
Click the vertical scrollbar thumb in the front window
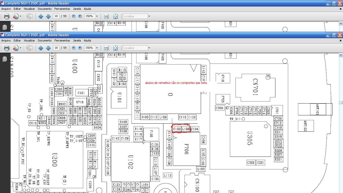pos(341,102)
